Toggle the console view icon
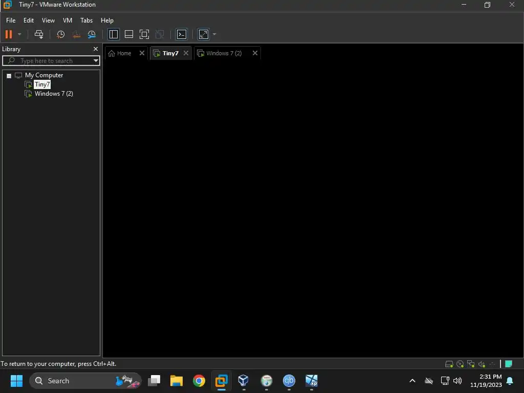524x393 pixels. (x=182, y=34)
